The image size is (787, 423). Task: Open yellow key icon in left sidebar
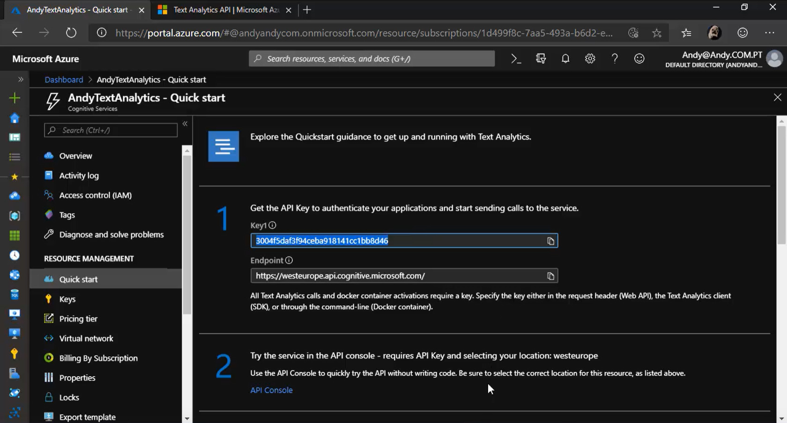pyautogui.click(x=15, y=353)
